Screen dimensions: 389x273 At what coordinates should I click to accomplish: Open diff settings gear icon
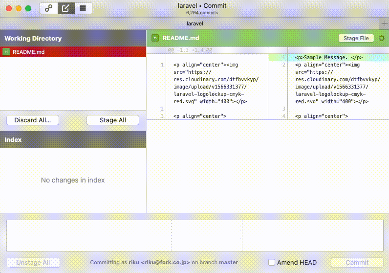click(382, 38)
